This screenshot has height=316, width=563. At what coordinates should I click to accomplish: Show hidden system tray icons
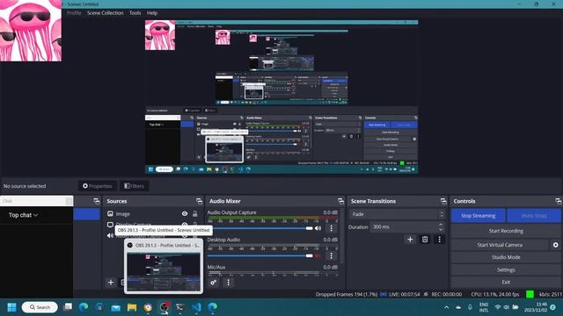point(446,307)
